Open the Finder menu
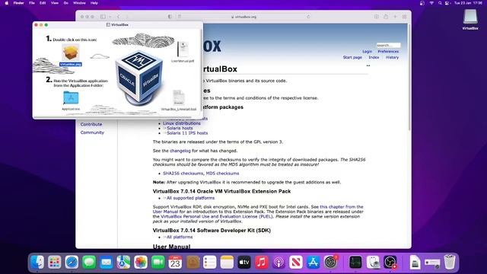Screen dimensions: 487x274 (18, 3)
